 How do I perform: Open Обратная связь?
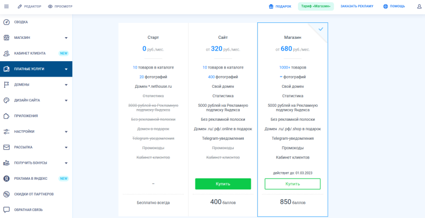(36, 210)
